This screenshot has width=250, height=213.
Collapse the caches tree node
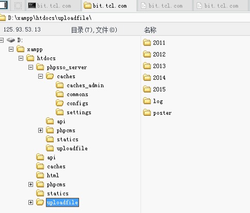[x=40, y=76]
